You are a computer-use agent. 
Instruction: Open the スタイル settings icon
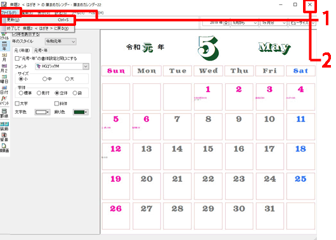(4, 36)
